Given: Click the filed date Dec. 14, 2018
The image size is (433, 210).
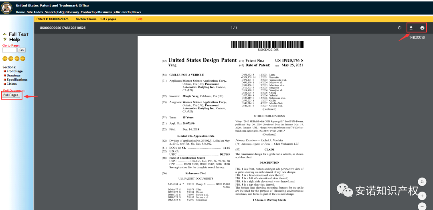Looking at the screenshot, I should (191, 129).
